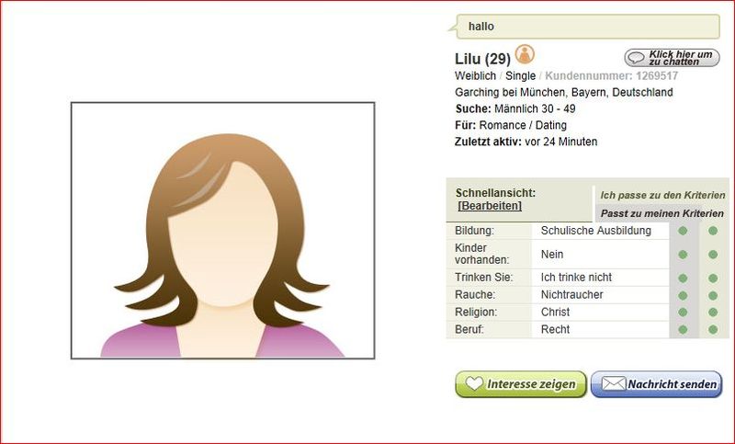The height and width of the screenshot is (444, 735).
Task: Select Passt zu meinen Kriterien tab
Action: [661, 213]
